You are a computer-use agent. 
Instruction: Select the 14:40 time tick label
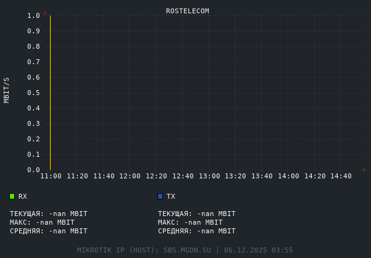(x=341, y=177)
